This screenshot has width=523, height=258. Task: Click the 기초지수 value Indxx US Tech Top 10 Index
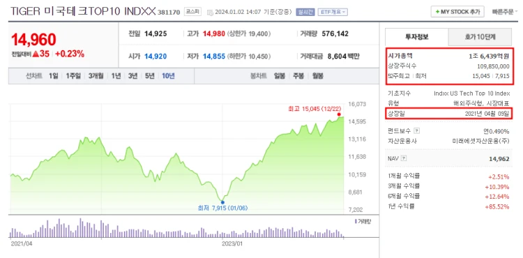471,93
